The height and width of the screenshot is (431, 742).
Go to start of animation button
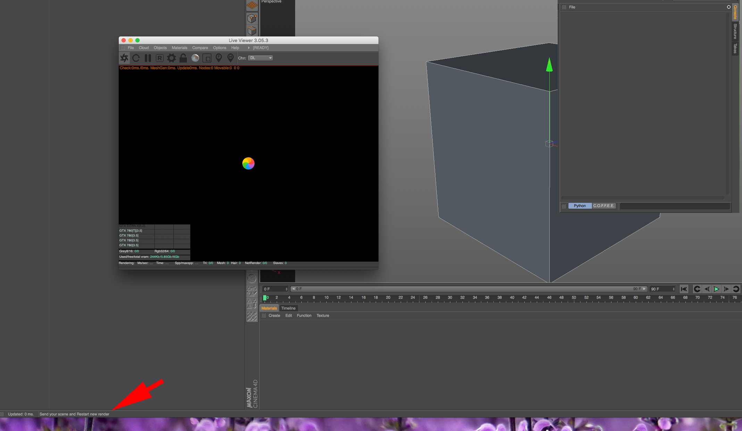point(684,289)
